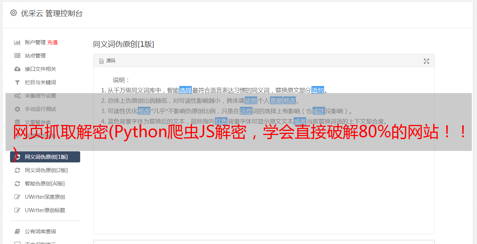Click the book icon for 公有词库查询
Screen dimensions: 477x244
pos(17,231)
